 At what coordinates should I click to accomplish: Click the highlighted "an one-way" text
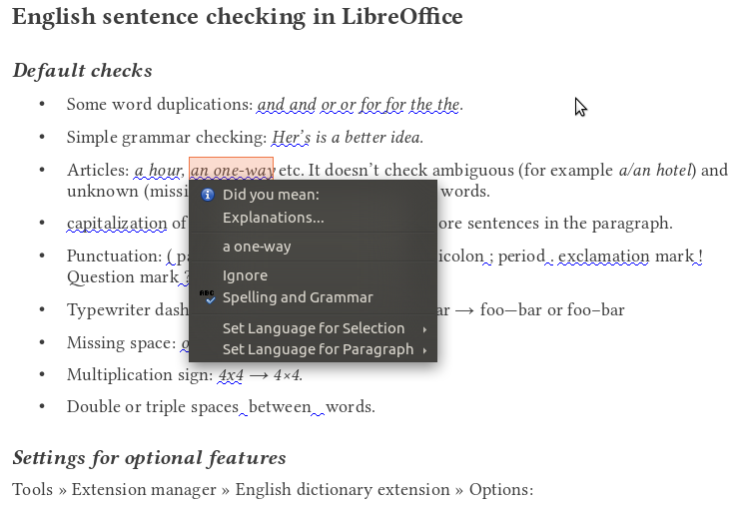click(x=231, y=171)
